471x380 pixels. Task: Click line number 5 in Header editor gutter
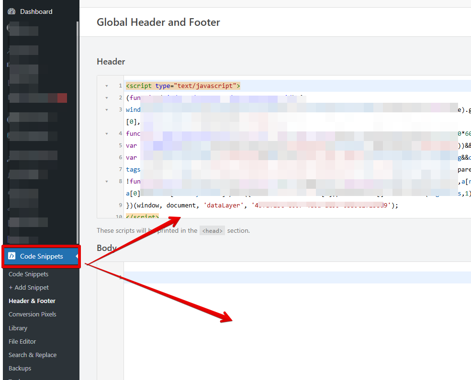click(121, 145)
